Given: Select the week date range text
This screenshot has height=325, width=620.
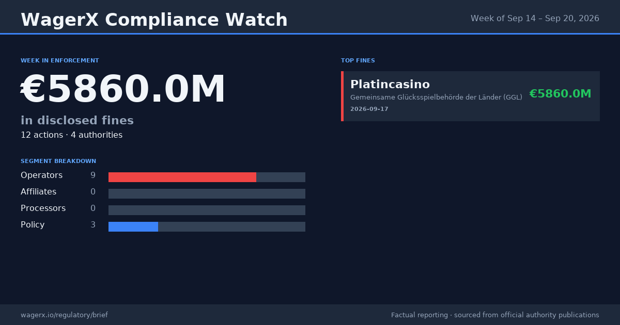Looking at the screenshot, I should (535, 19).
